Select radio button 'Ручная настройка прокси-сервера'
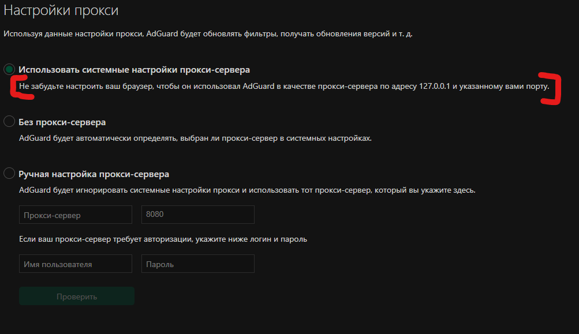The width and height of the screenshot is (579, 334). (9, 174)
